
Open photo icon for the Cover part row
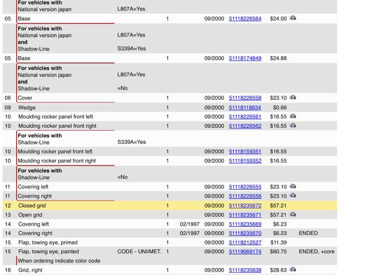293,98
